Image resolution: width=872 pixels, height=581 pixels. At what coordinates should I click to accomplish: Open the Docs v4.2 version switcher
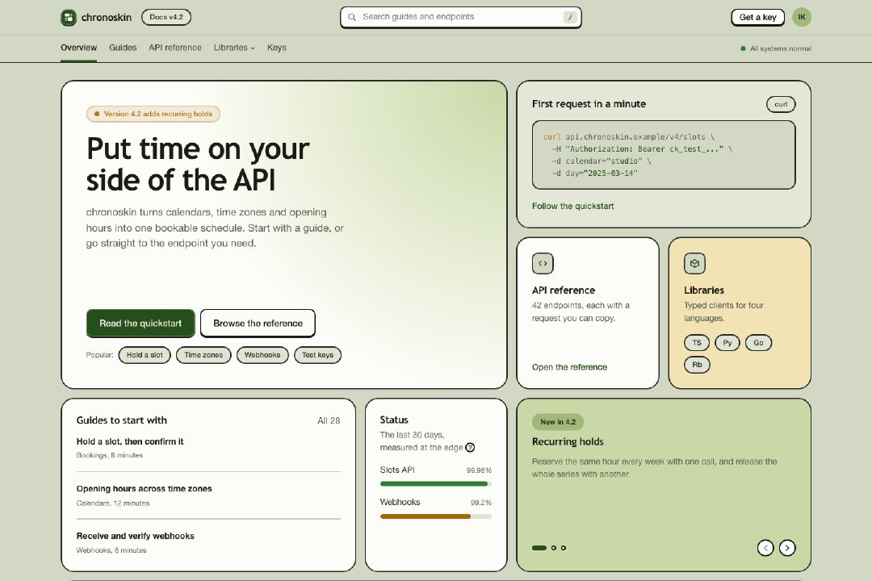166,17
